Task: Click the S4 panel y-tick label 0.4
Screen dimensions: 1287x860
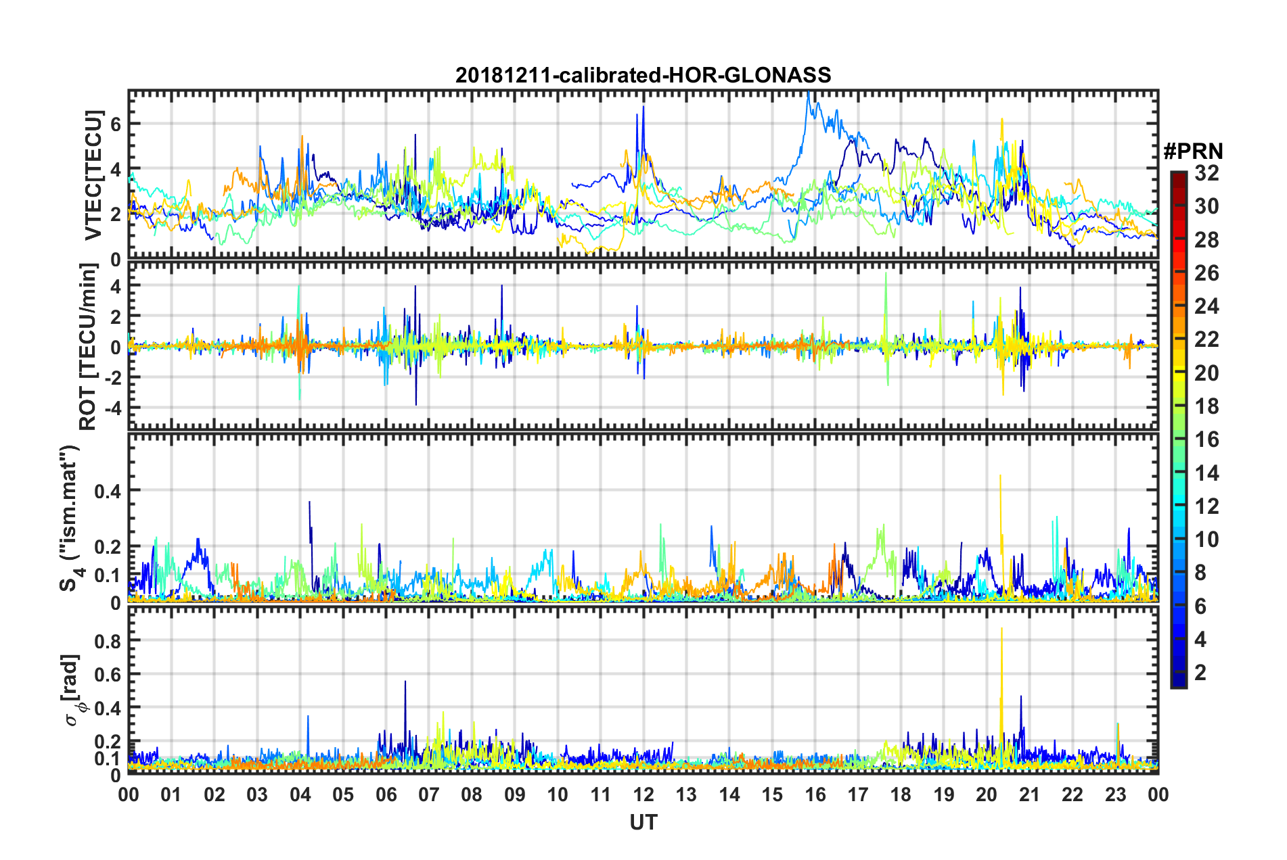Action: coord(108,492)
